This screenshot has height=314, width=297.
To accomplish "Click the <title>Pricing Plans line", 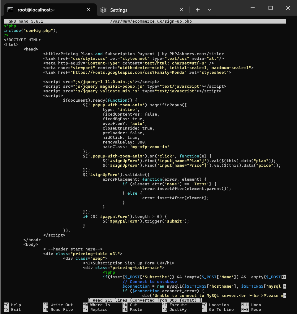I will (134, 54).
